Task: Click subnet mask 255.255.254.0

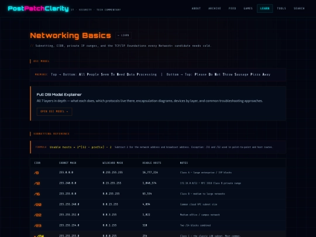Action: point(69,225)
